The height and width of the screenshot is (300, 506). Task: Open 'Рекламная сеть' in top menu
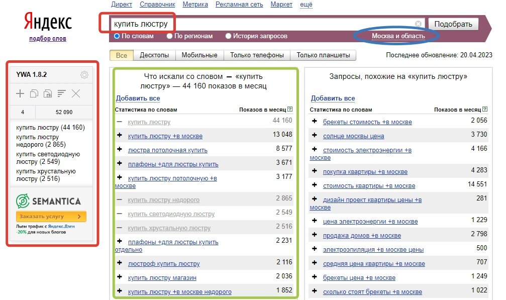(239, 5)
